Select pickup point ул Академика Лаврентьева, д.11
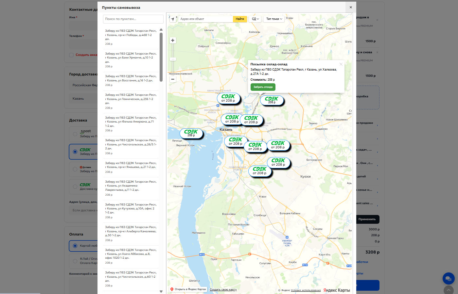458x294 pixels. click(x=131, y=188)
